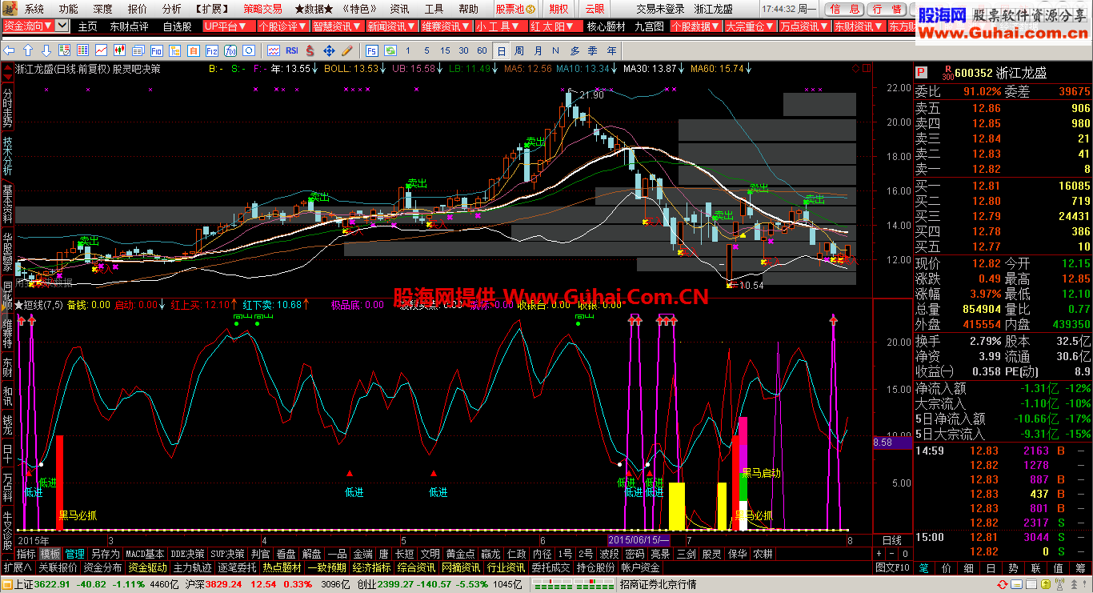Click the F12 toolbar icon
This screenshot has height=593, width=1093.
212,50
